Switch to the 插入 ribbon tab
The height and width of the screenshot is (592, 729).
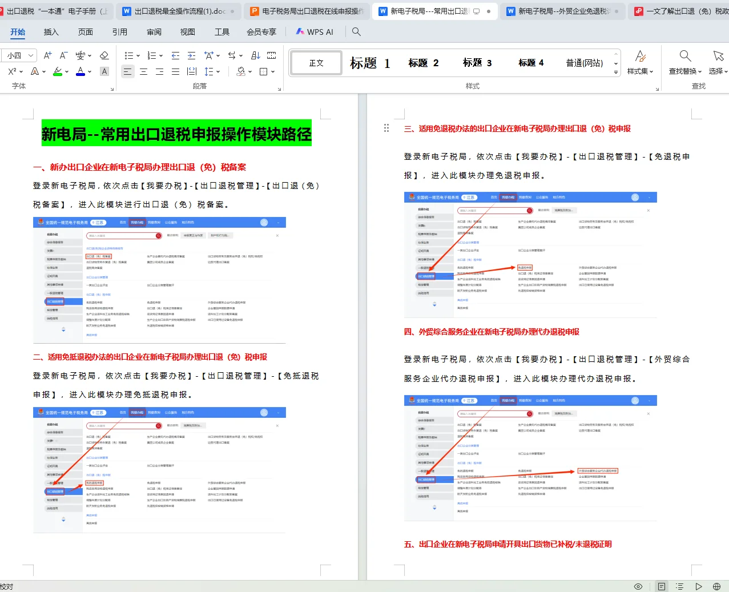click(x=52, y=32)
